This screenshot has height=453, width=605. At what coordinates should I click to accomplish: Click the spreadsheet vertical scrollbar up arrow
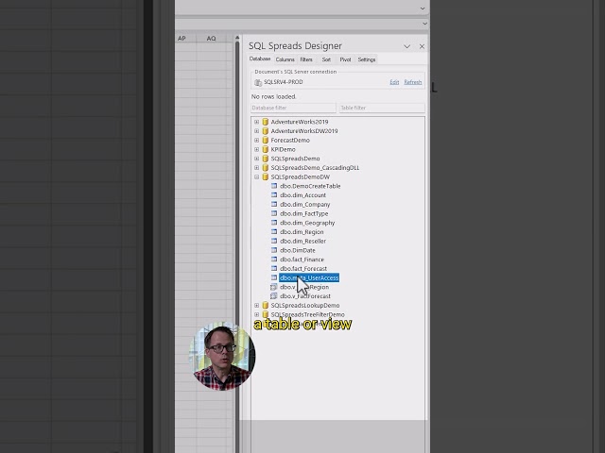pyautogui.click(x=237, y=38)
